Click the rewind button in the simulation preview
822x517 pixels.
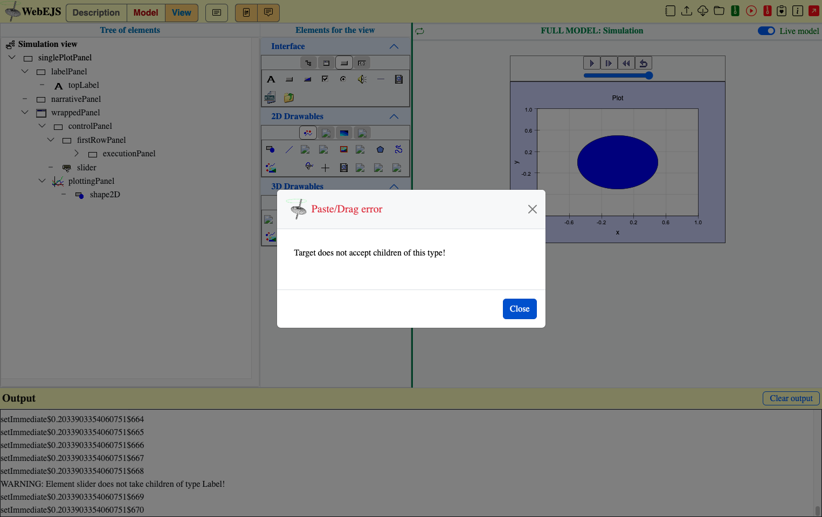pyautogui.click(x=626, y=63)
